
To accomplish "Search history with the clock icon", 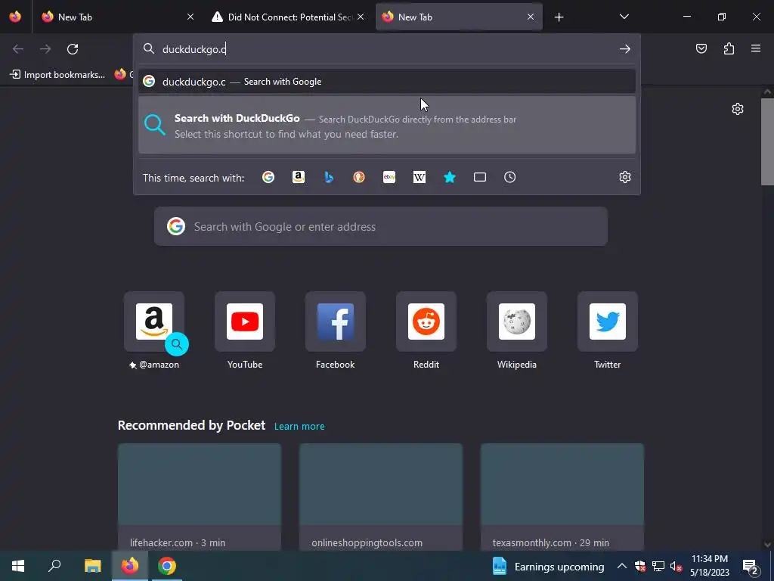I will (510, 177).
